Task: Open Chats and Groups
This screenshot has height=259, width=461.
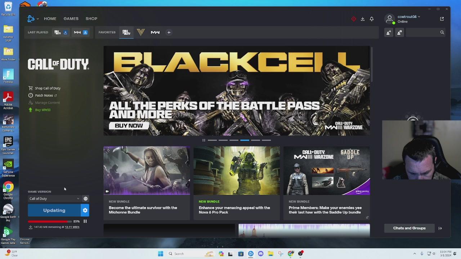Action: (x=409, y=228)
